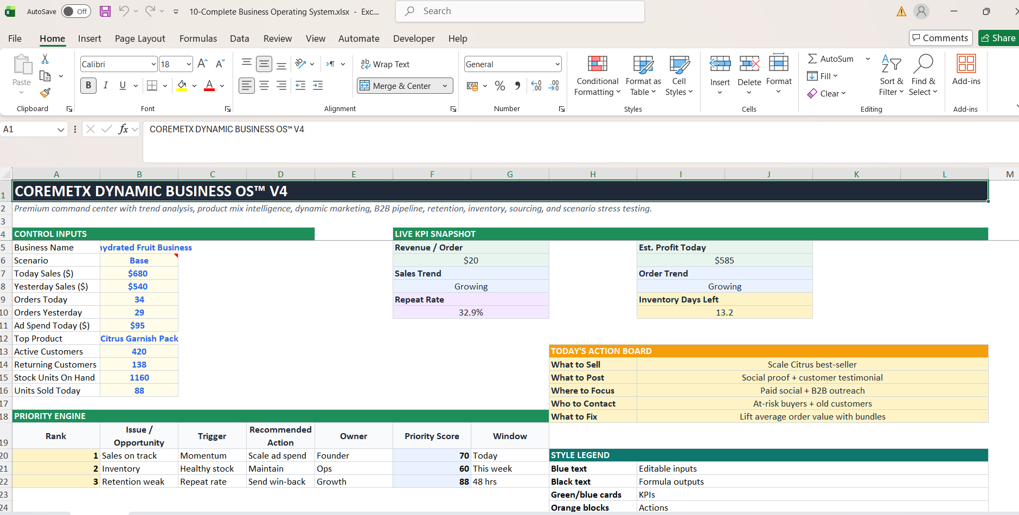The height and width of the screenshot is (515, 1019).
Task: Open the font name Calibri dropdown
Action: tap(153, 65)
